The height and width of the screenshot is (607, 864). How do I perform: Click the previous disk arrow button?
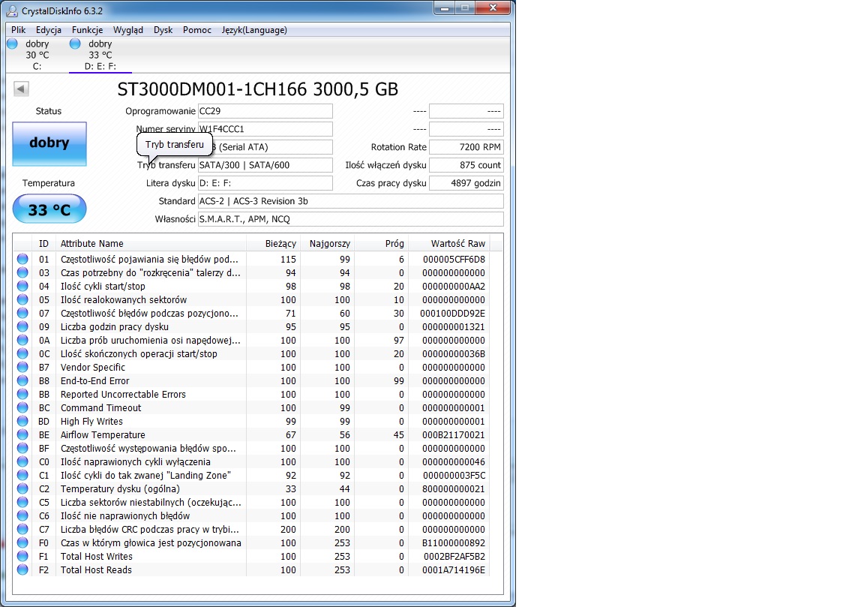pos(22,89)
